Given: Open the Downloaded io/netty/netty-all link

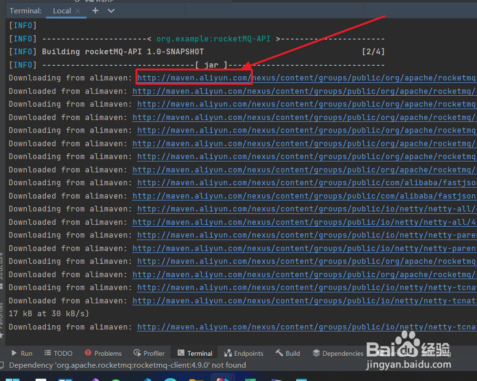Looking at the screenshot, I should (x=304, y=222).
